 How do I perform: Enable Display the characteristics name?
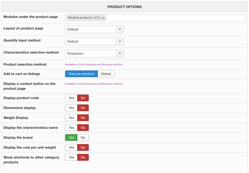pos(71,128)
